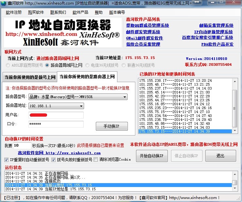Select log line 14:34:38 连接成功
Screen dimensions: 242x202
click(x=118, y=181)
